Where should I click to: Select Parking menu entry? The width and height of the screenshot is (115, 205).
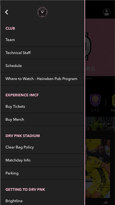pos(42,173)
